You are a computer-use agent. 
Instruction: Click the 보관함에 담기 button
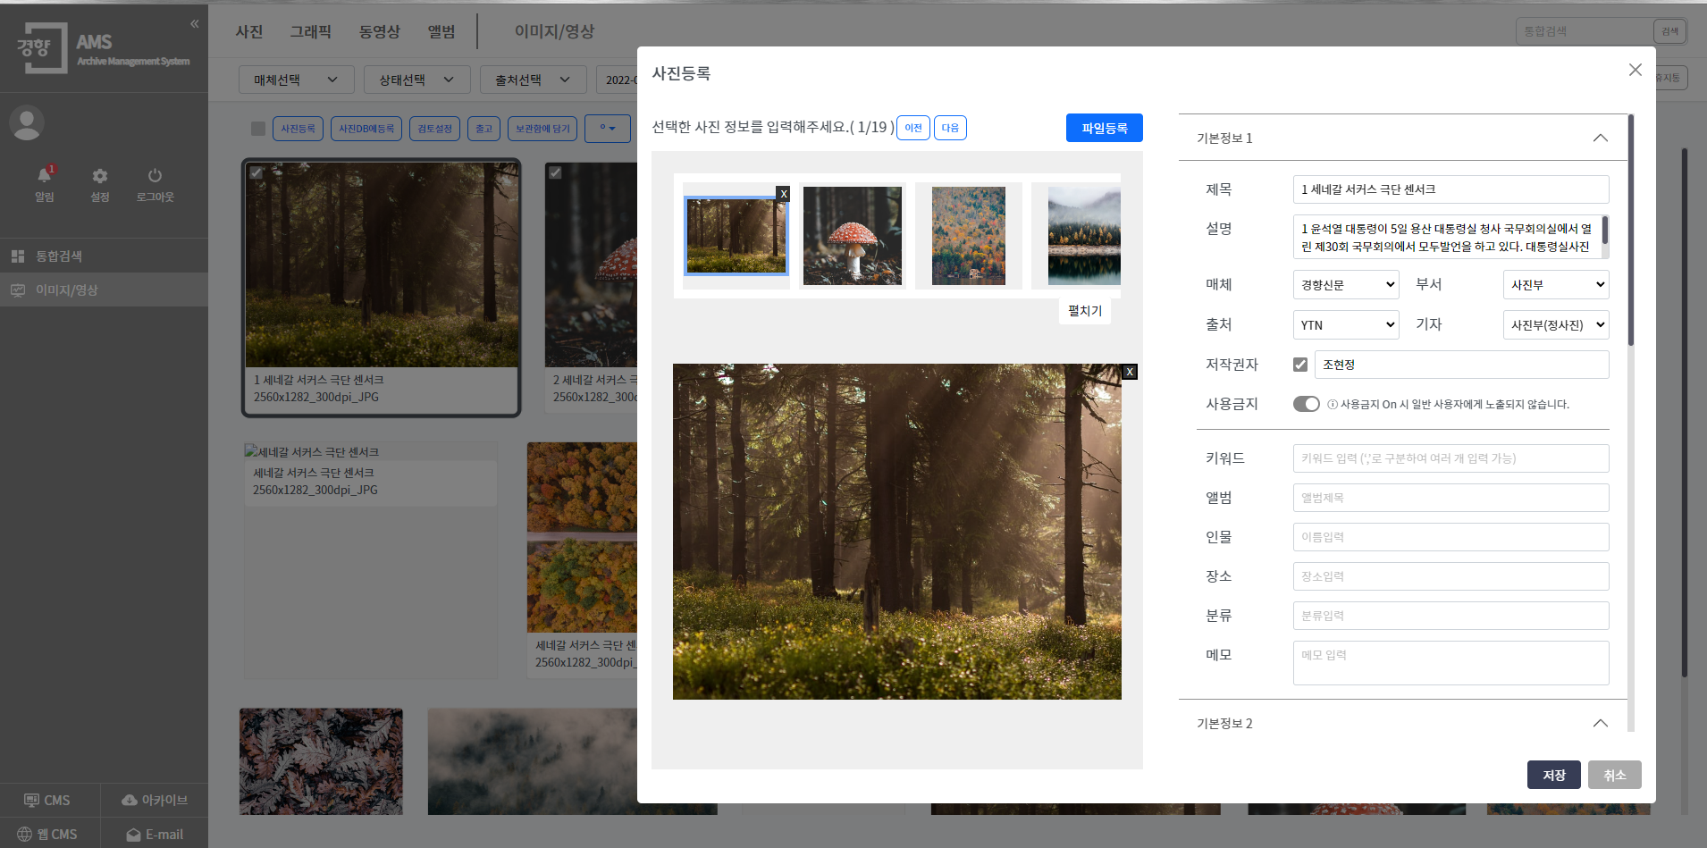point(542,129)
